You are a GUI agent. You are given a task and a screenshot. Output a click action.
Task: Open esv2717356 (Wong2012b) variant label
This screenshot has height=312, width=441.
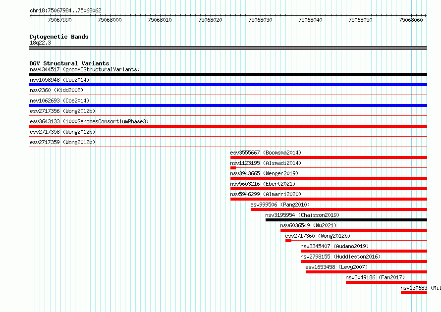click(62, 111)
